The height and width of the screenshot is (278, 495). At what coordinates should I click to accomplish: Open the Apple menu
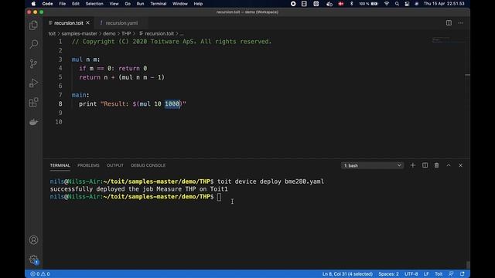point(33,4)
